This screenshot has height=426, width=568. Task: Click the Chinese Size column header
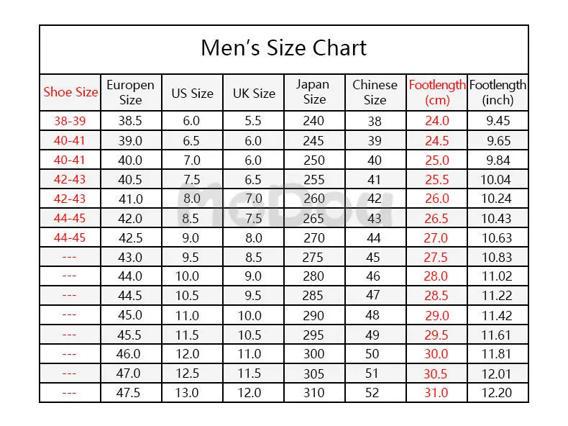[x=375, y=92]
